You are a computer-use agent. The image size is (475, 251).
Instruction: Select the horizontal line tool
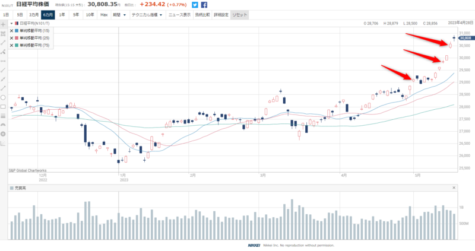(3, 61)
